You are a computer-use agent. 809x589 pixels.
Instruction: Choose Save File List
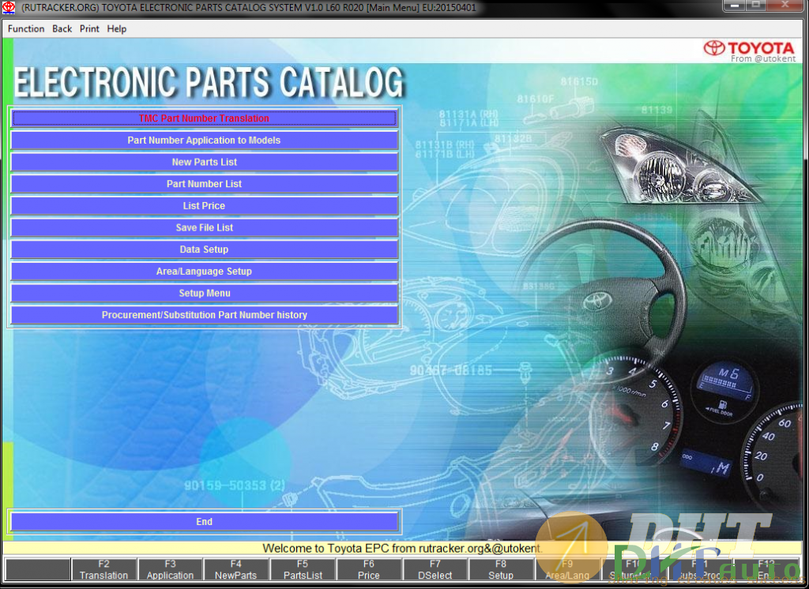[x=204, y=227]
